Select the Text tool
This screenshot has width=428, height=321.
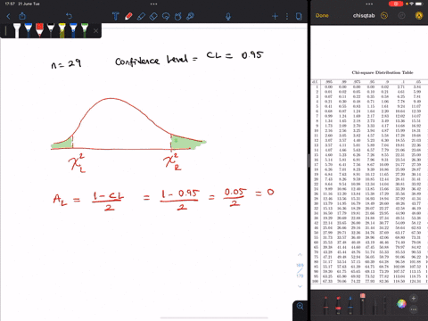click(x=116, y=16)
